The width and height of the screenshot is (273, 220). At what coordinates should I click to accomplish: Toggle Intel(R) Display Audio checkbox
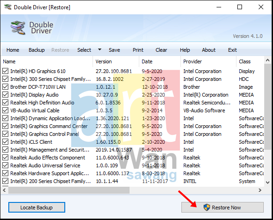tap(6, 95)
